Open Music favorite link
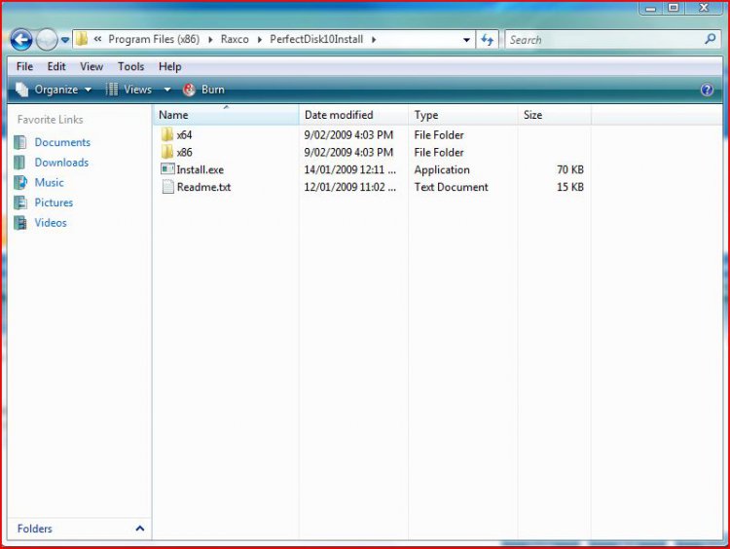 point(49,182)
